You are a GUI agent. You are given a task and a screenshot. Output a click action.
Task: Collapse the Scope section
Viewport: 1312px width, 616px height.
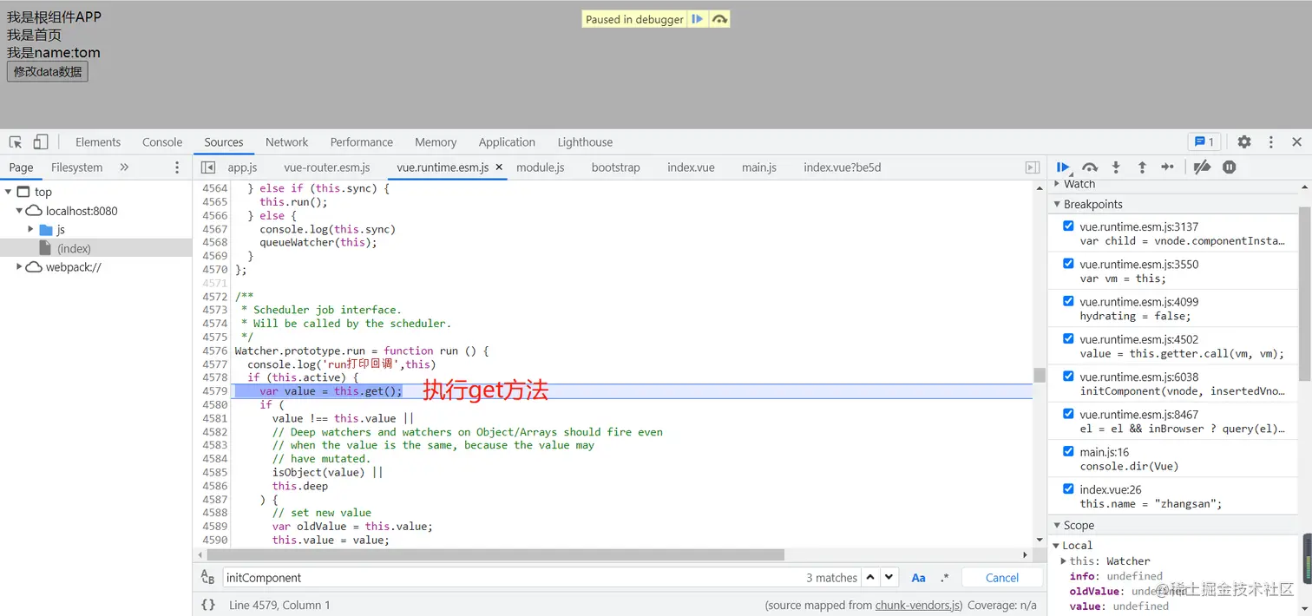pos(1057,525)
